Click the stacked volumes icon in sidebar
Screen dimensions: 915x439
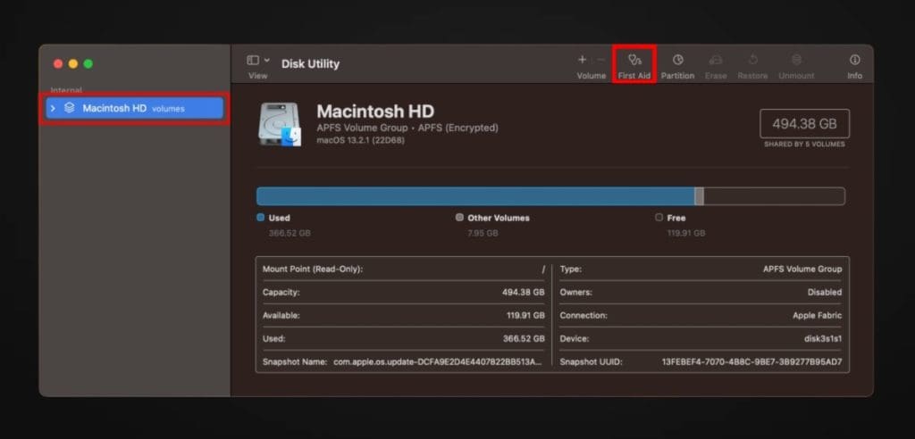[70, 108]
